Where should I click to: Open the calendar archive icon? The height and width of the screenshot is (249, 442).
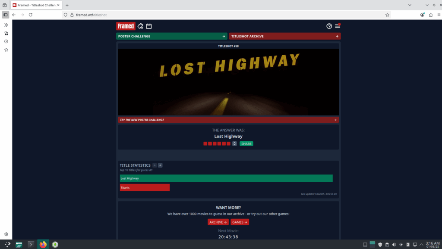tap(148, 26)
